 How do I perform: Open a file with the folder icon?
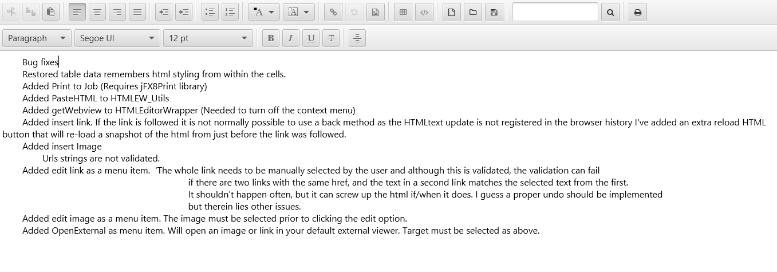(473, 12)
